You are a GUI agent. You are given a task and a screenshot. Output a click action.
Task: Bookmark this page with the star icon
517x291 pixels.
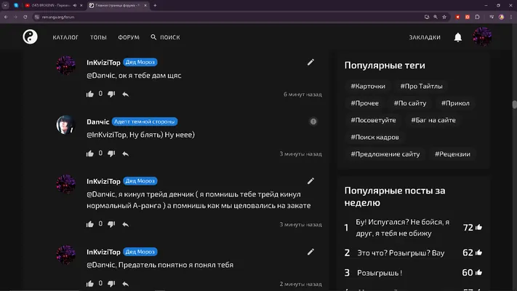click(444, 17)
